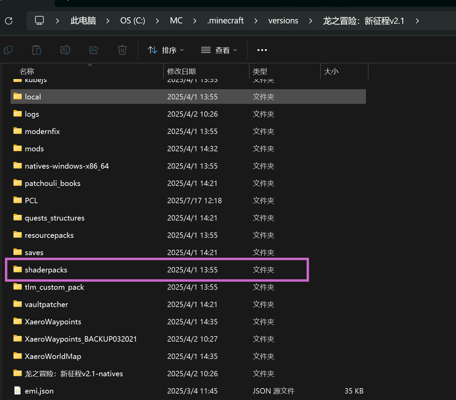
Task: Select the XaeroWaypoints folder icon
Action: coord(18,321)
